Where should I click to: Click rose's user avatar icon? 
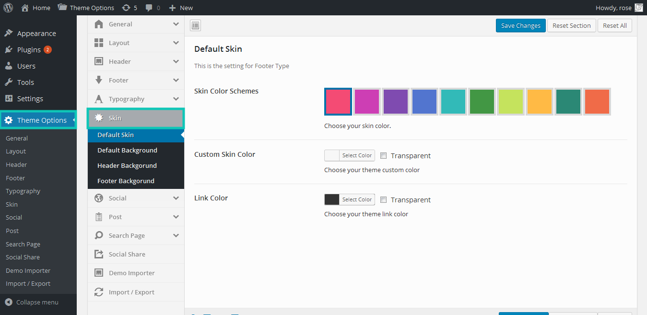pyautogui.click(x=638, y=8)
